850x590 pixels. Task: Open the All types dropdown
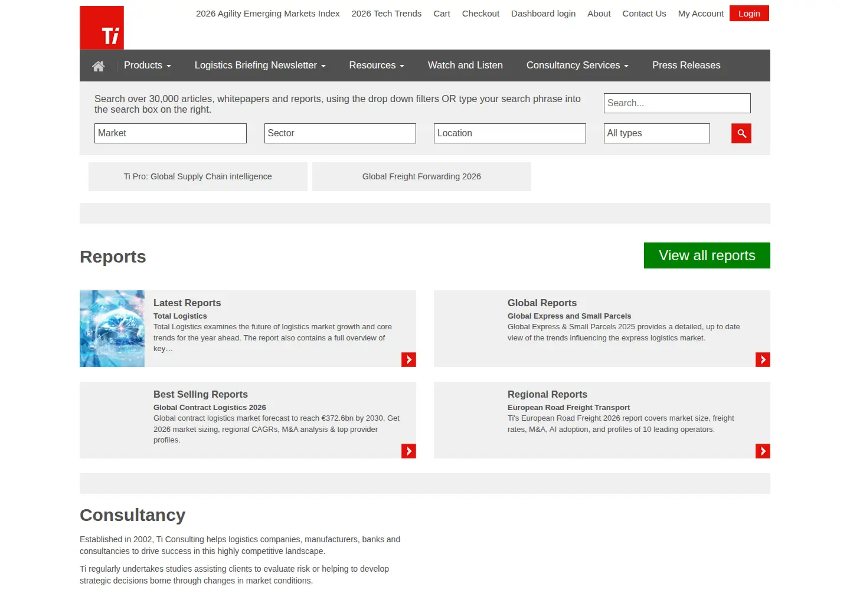657,133
